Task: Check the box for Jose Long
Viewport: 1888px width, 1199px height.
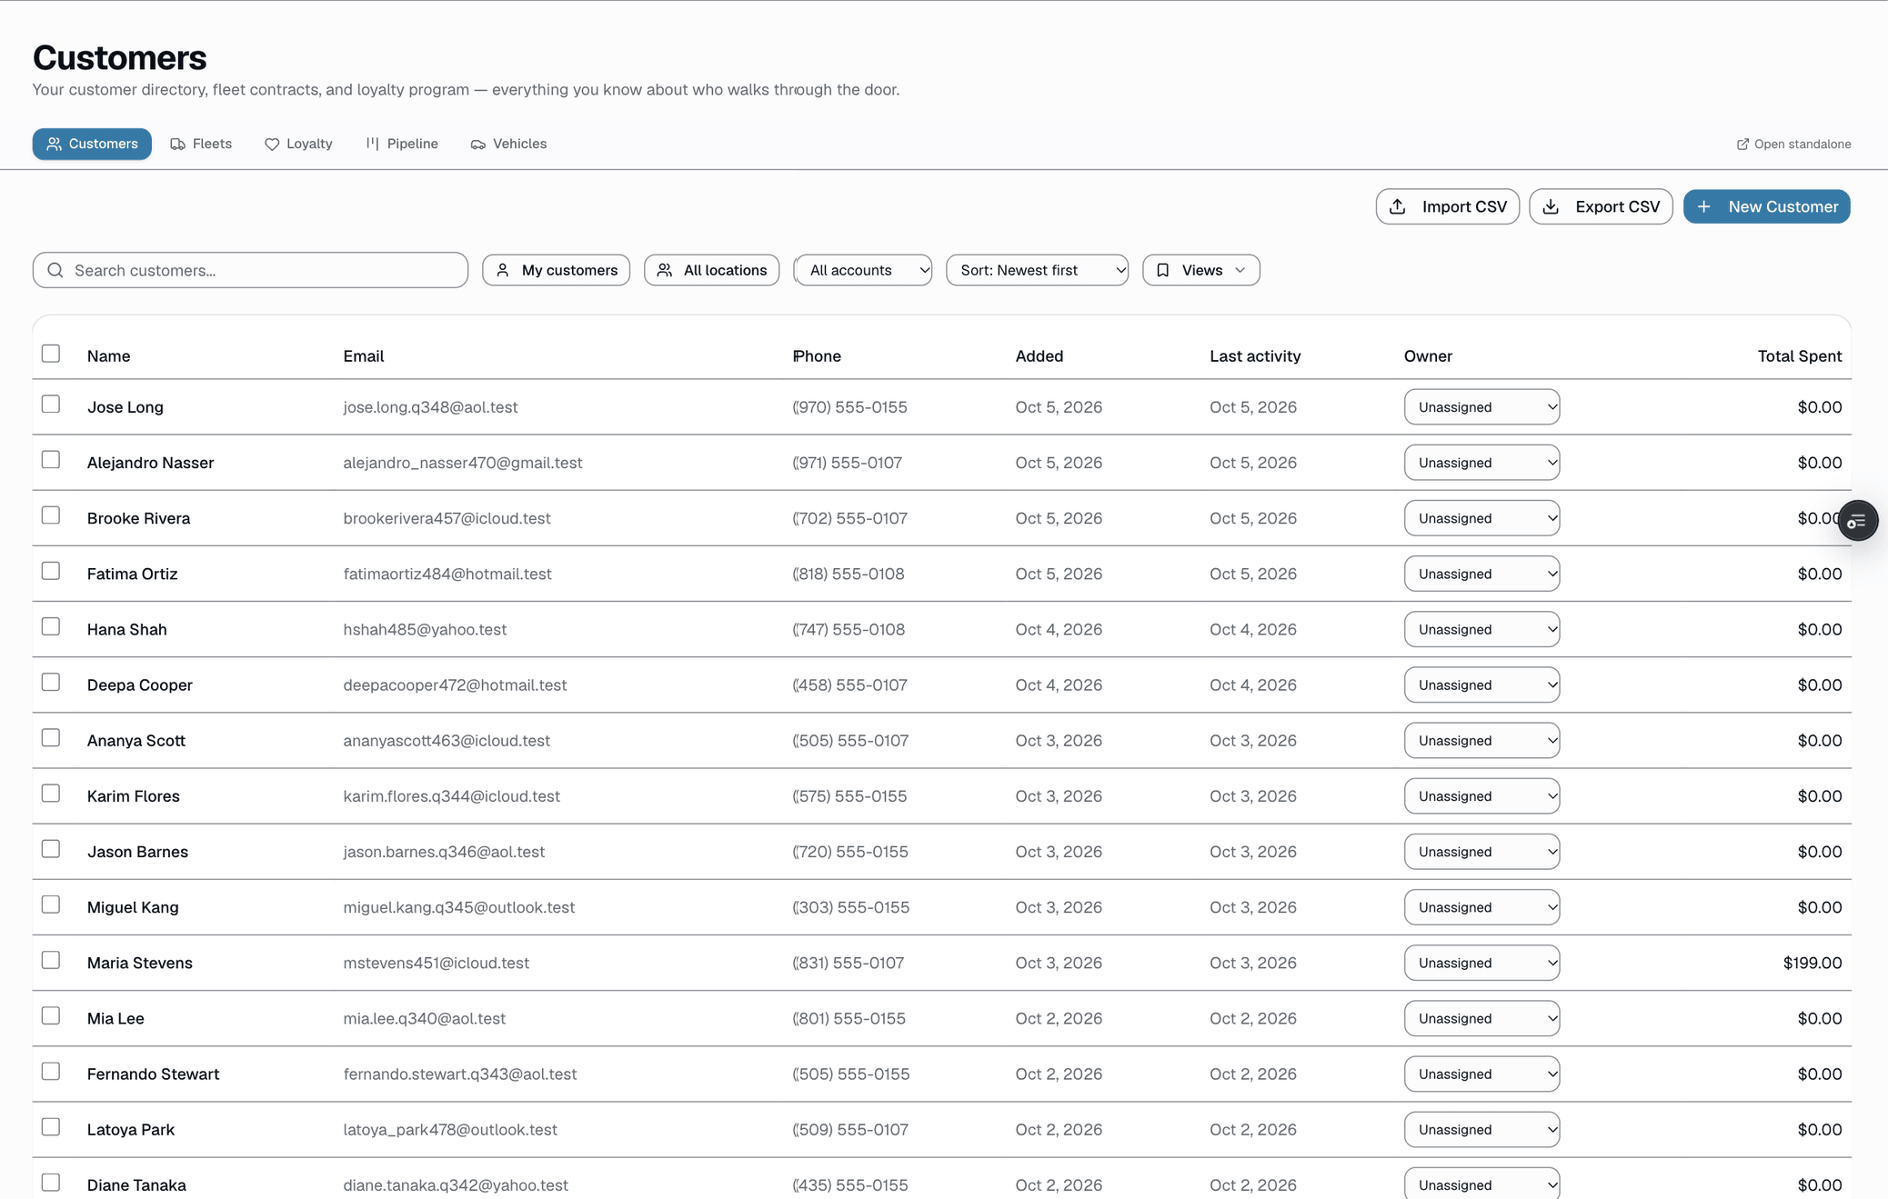Action: click(51, 405)
